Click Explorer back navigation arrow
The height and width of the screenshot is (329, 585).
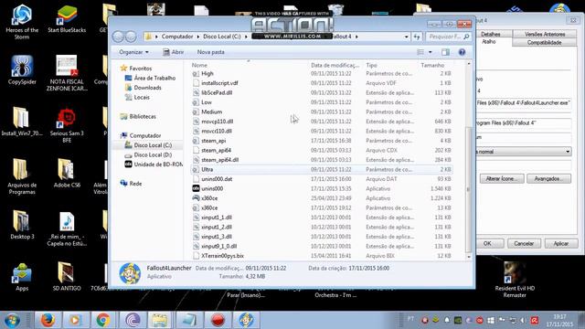pyautogui.click(x=118, y=37)
